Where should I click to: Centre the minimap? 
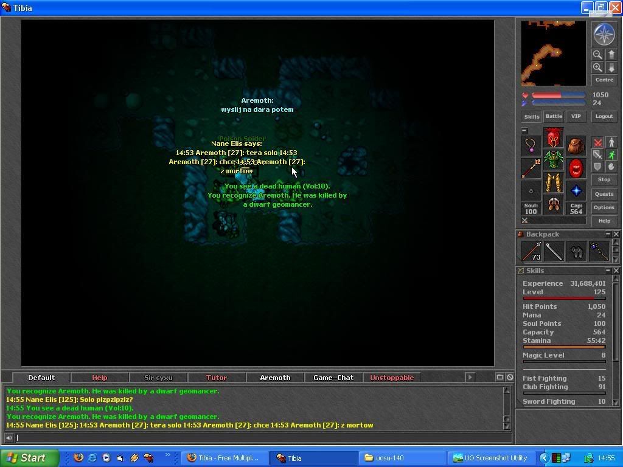[604, 80]
